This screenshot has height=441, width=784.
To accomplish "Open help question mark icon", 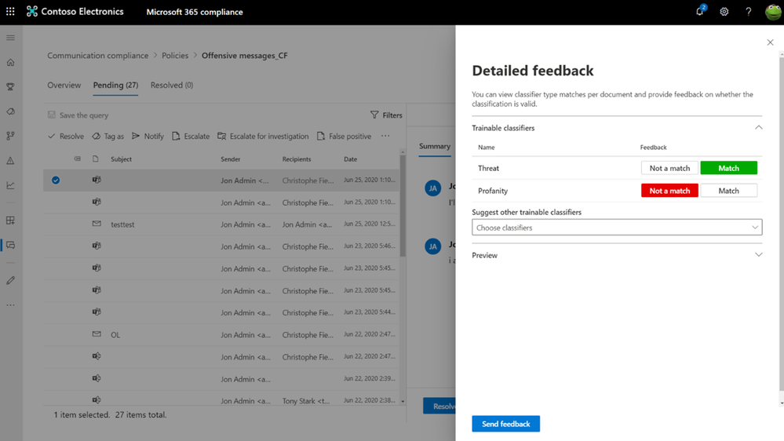I will point(748,12).
